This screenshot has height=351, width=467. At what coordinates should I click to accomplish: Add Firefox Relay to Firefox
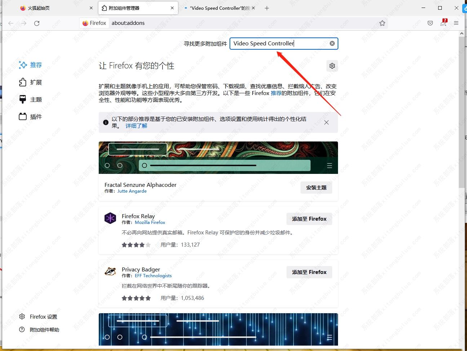point(309,219)
